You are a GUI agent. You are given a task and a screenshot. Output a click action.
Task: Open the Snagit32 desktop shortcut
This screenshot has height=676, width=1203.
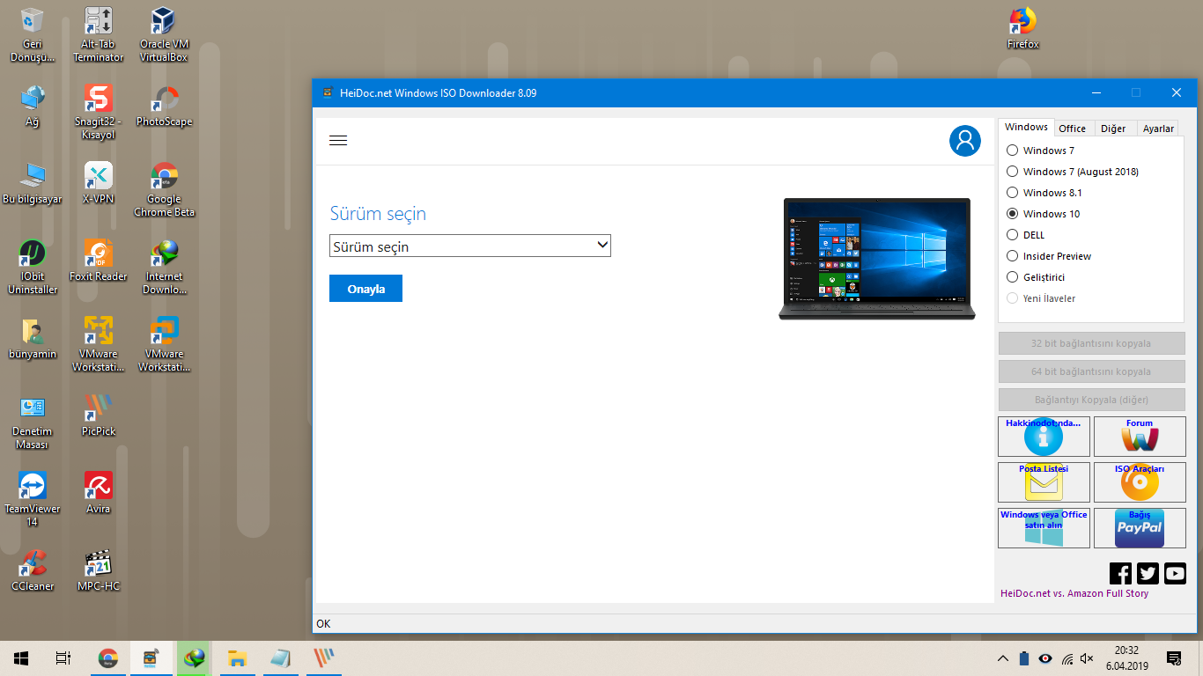[98, 112]
